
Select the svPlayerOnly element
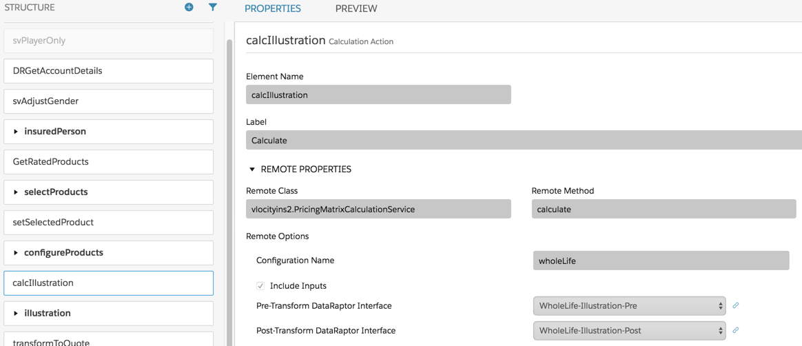108,41
